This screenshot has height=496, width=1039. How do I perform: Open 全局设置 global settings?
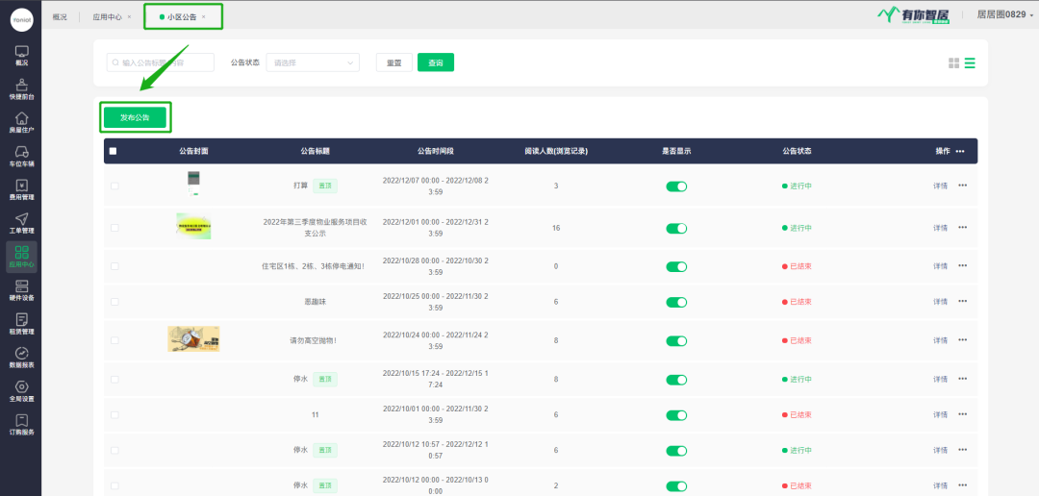[x=21, y=390]
